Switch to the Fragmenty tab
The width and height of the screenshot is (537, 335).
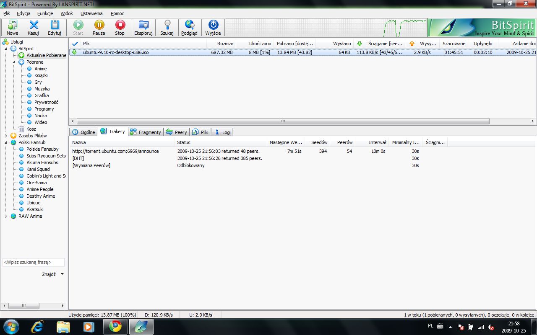pos(145,132)
